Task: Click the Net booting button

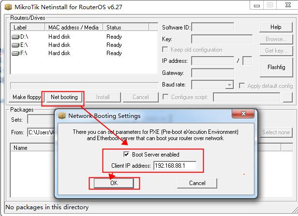Action: pyautogui.click(x=64, y=97)
